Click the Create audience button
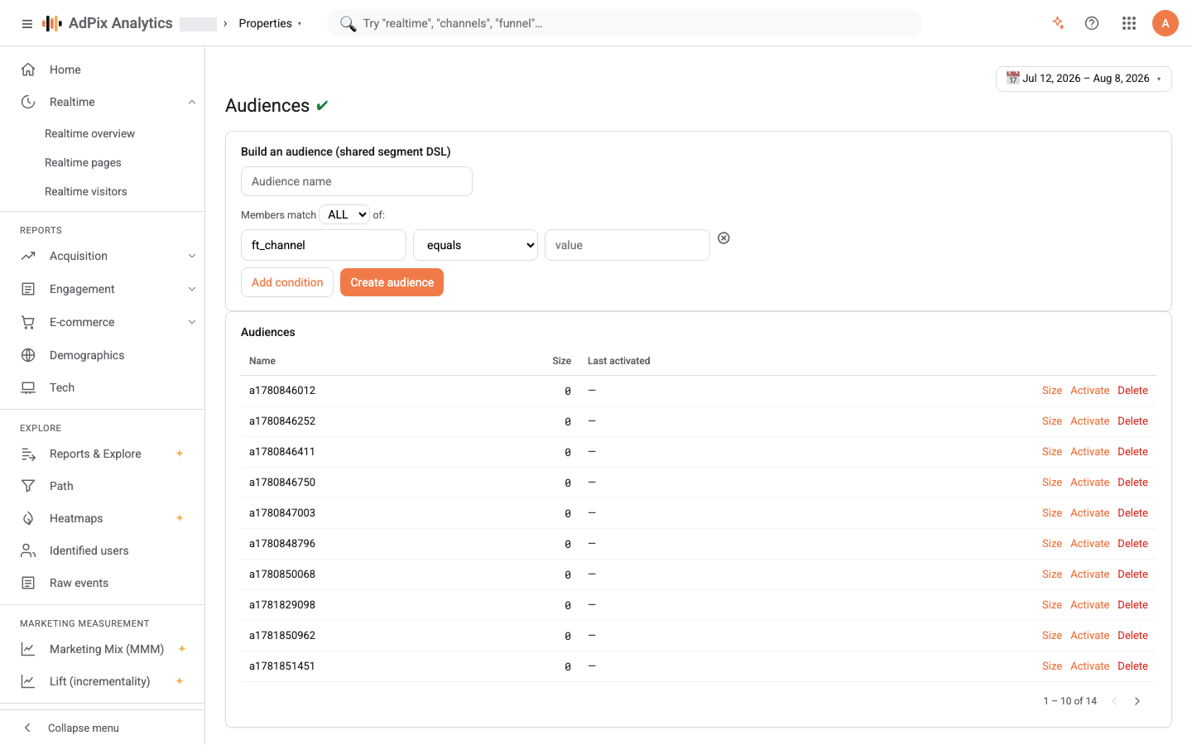This screenshot has width=1192, height=745. [392, 282]
